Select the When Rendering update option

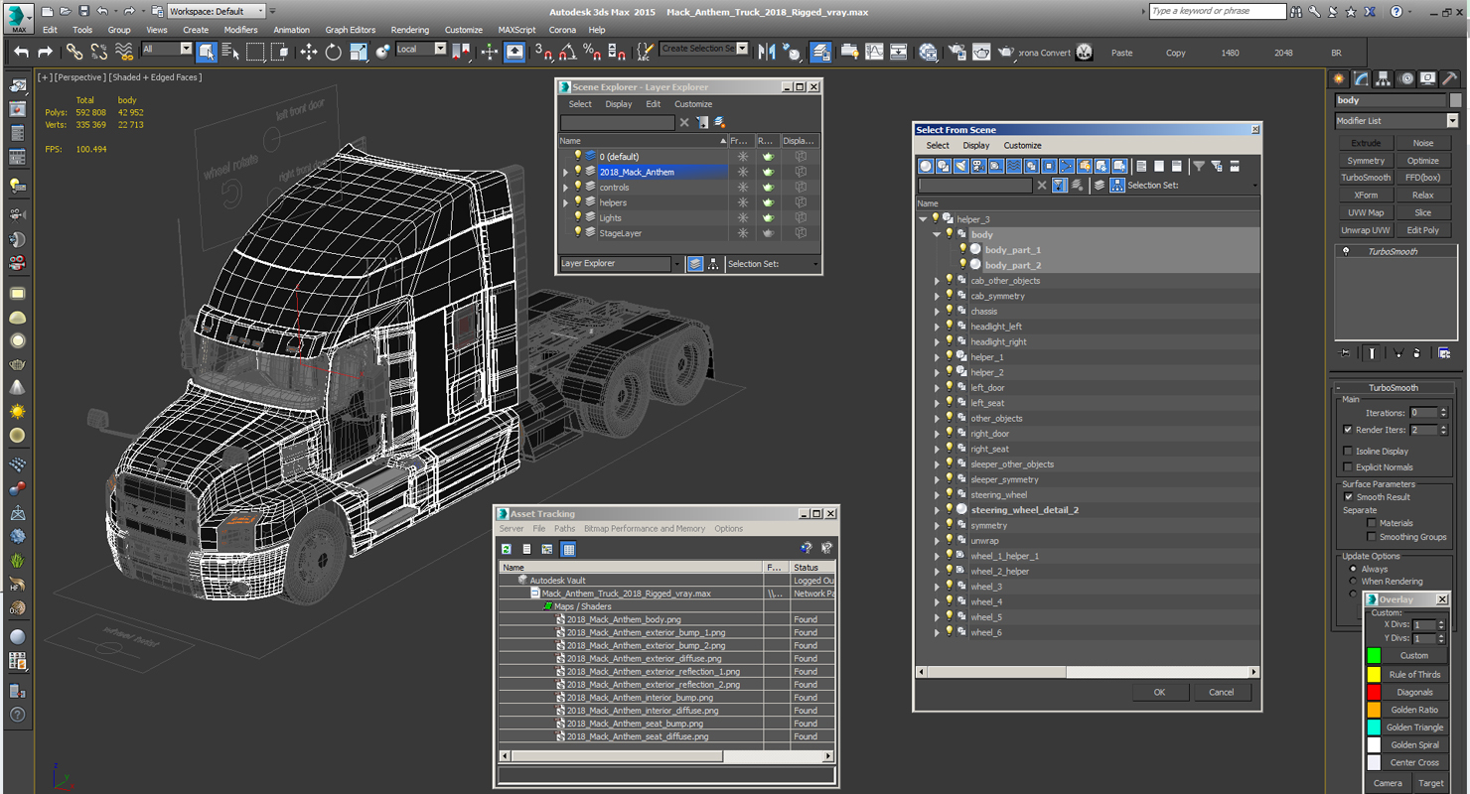[x=1353, y=582]
